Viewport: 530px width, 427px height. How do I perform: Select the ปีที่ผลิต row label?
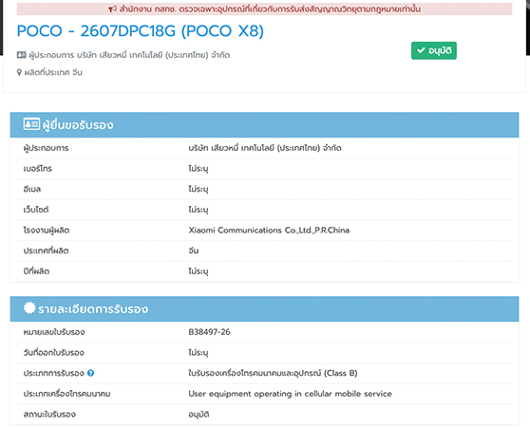tap(36, 271)
